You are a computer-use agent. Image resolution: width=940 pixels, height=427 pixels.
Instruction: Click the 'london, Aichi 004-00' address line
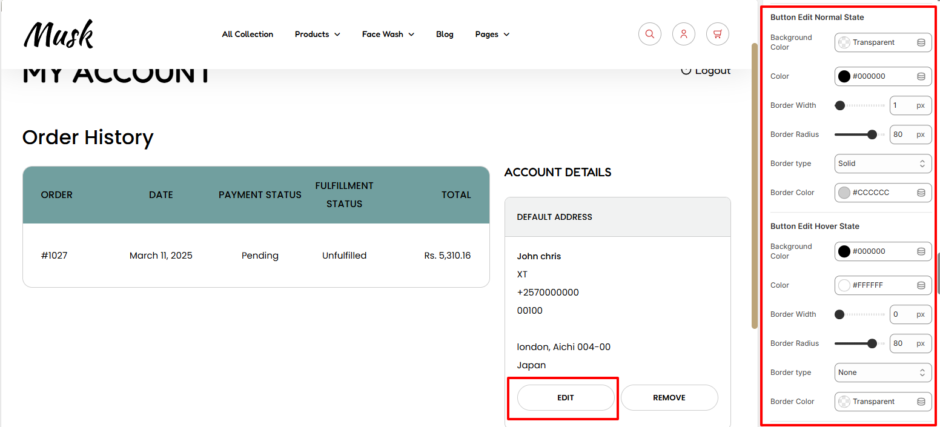tap(564, 347)
